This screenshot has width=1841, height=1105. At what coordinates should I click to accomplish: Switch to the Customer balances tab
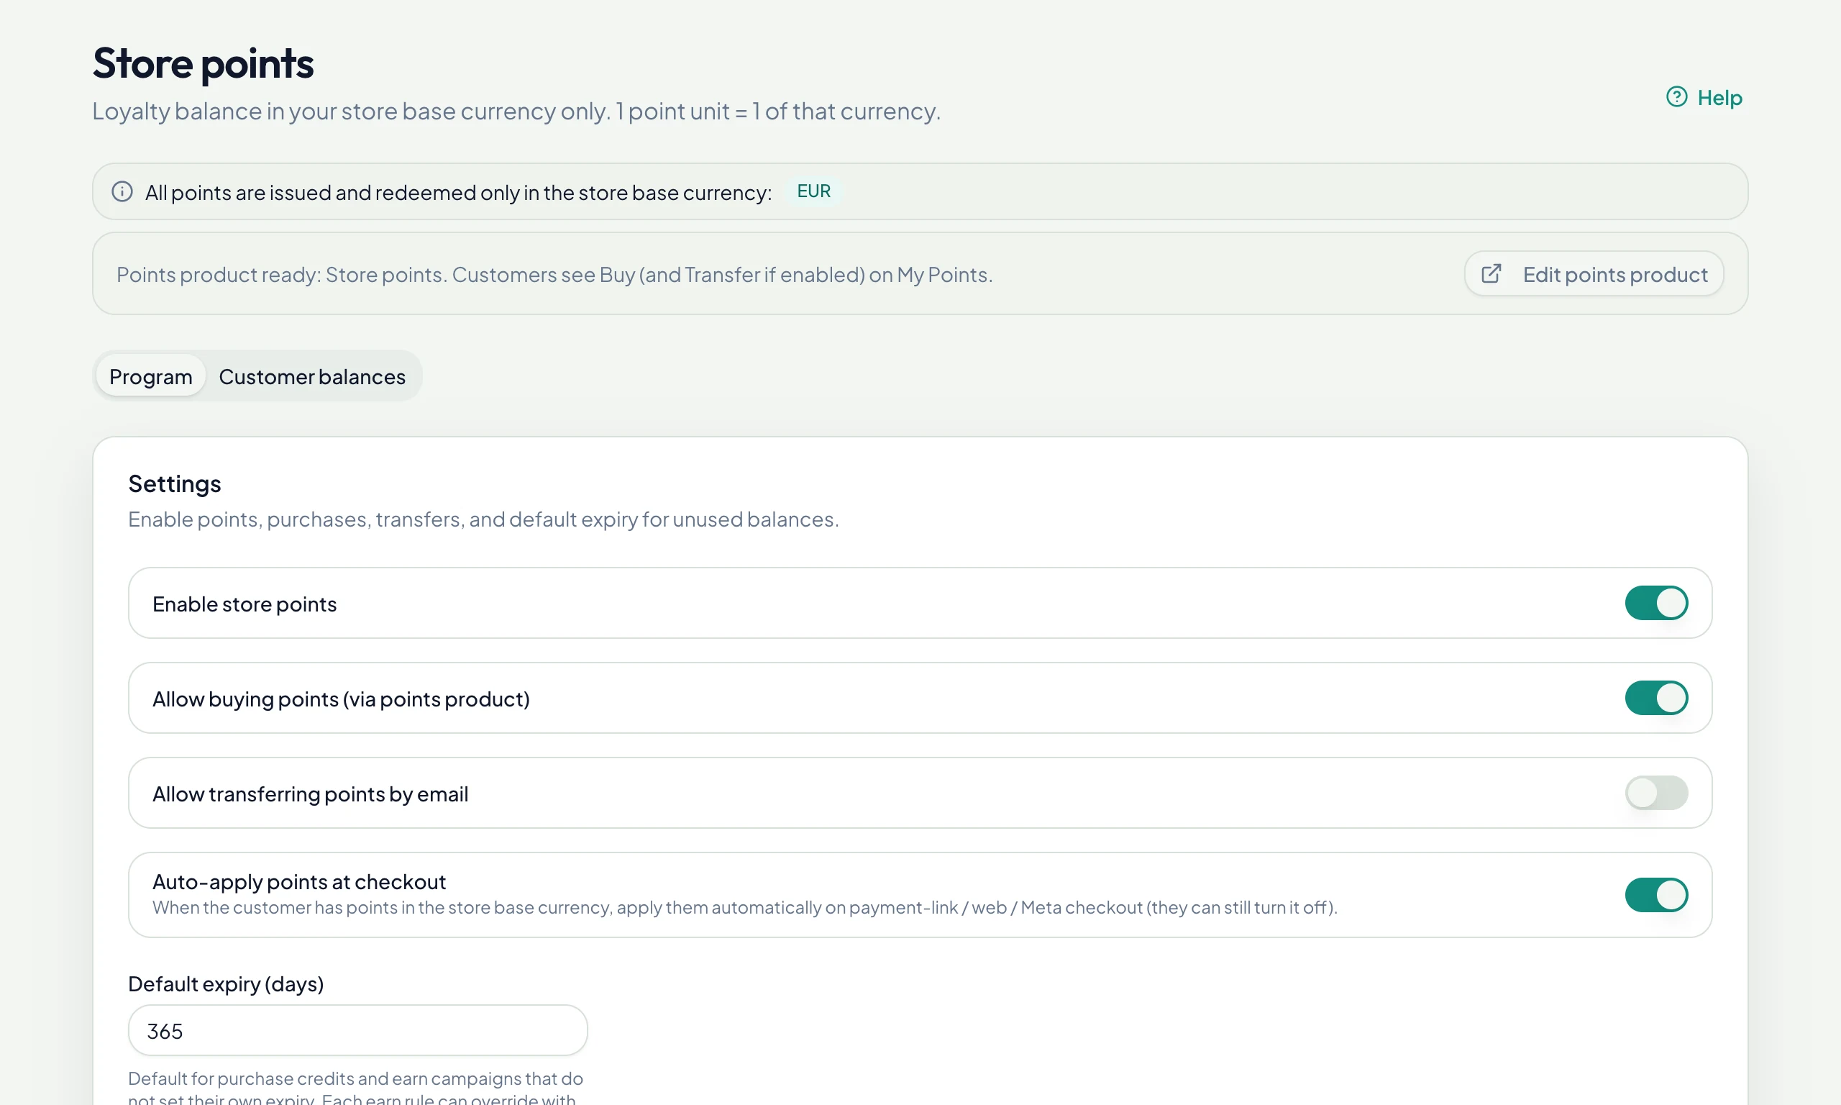click(x=312, y=376)
